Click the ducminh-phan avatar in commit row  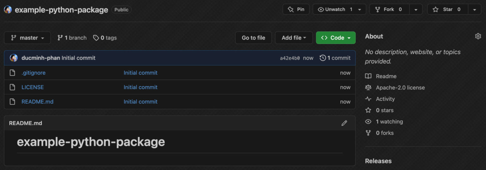click(14, 58)
